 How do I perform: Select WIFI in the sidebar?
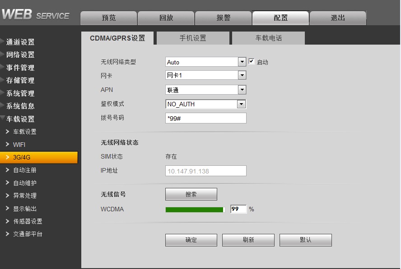tap(20, 144)
